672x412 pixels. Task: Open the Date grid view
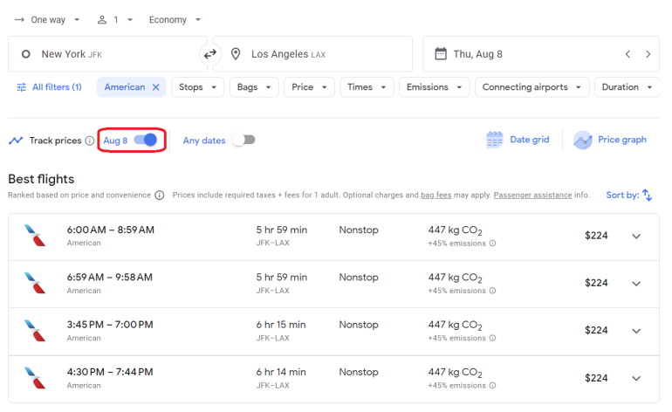click(x=518, y=140)
